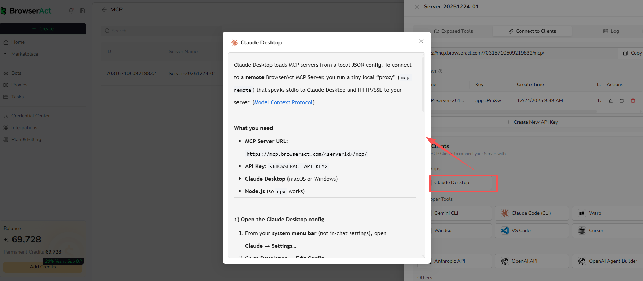Click the https://mcp.browseract.com/<serverId>/mcp/ code text
The height and width of the screenshot is (281, 643).
point(307,154)
